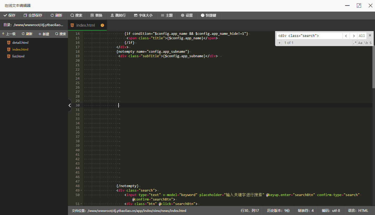Open 字体大小 font size option
Screen dimensions: 375x215
[x=143, y=15]
